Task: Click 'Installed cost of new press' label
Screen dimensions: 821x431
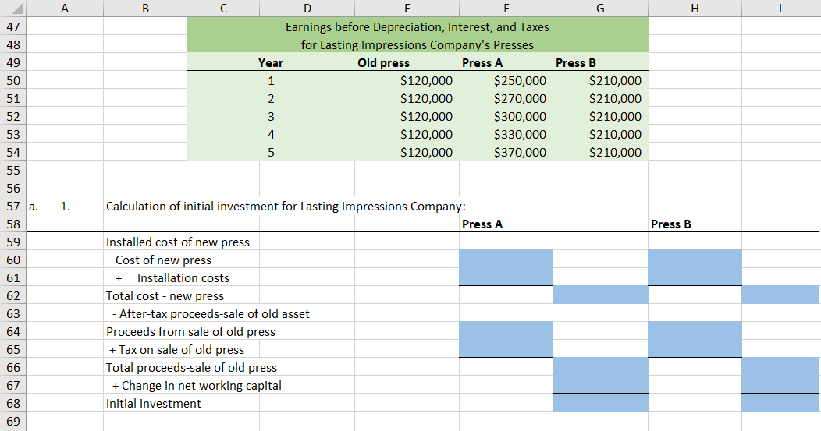Action: click(x=177, y=242)
